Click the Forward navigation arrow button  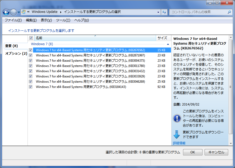tap(13, 12)
